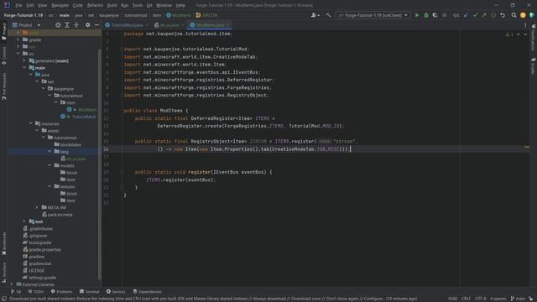Collapse the src folder in the tree
Viewport: 537px width, 302px height.
(x=18, y=54)
